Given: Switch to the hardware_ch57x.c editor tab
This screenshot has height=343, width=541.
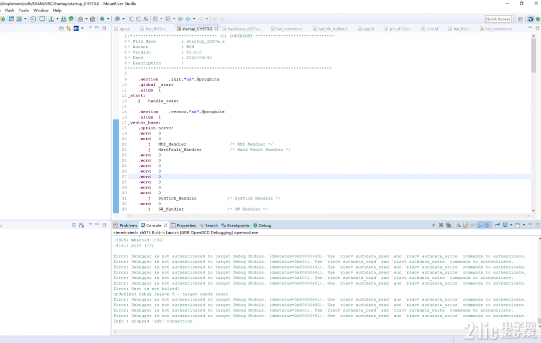Looking at the screenshot, I should click(241, 29).
